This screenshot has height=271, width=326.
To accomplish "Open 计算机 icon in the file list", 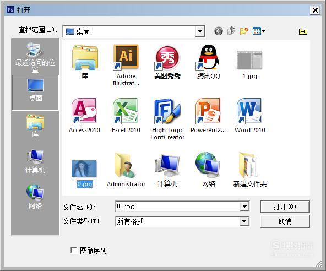I will [x=167, y=166].
